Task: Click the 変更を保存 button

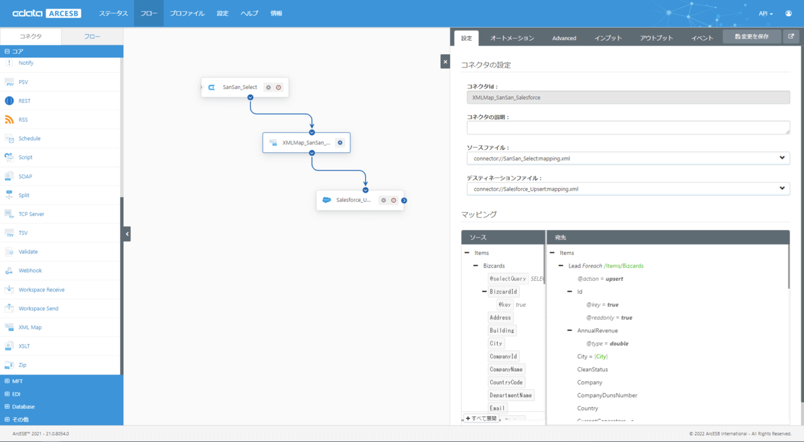Action: coord(752,37)
